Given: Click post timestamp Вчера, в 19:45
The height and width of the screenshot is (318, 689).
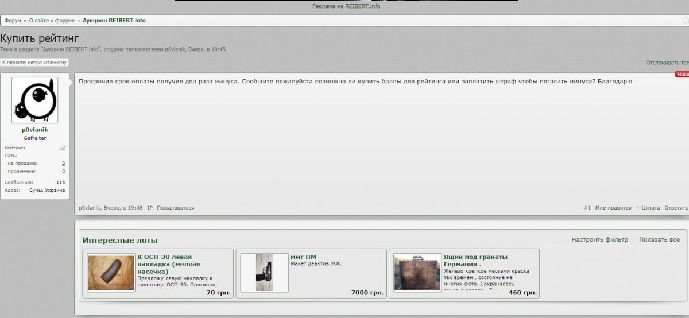Looking at the screenshot, I should tap(123, 208).
